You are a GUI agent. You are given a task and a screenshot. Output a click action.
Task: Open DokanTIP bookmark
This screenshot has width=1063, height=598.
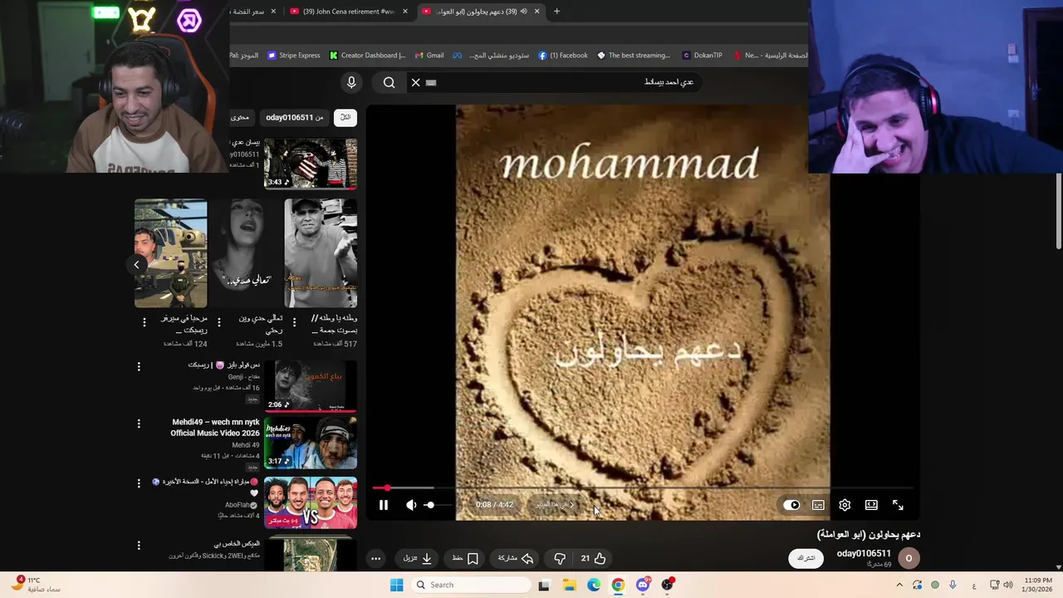click(x=703, y=56)
